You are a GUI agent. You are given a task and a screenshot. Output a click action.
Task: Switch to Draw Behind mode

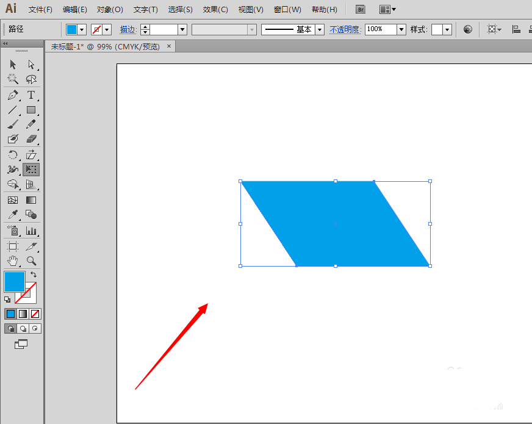tap(23, 328)
